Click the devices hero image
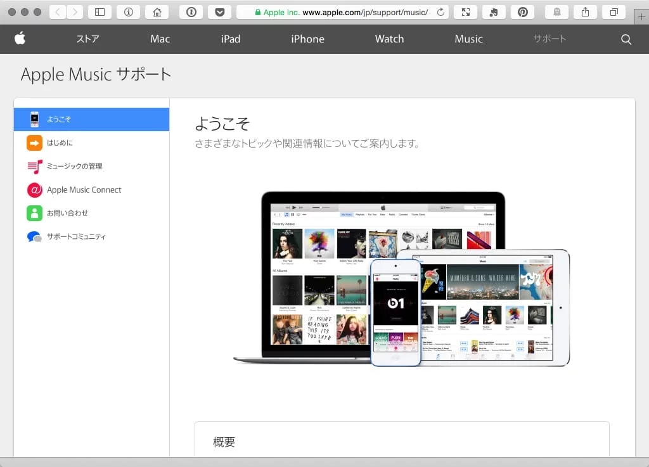Image resolution: width=649 pixels, height=467 pixels. pyautogui.click(x=401, y=279)
